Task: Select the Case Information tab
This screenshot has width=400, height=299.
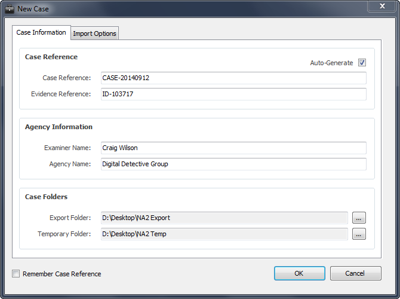Action: coord(41,33)
